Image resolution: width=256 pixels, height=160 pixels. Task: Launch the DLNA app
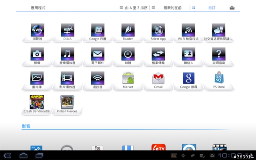tap(68, 32)
